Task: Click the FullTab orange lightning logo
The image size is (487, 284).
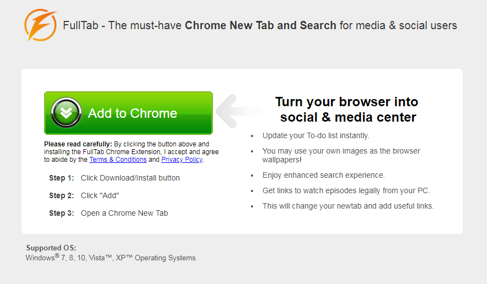Action: [40, 25]
